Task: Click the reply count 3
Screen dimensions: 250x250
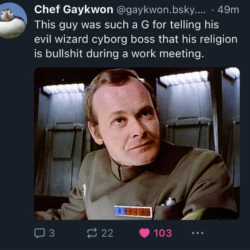Action: (x=52, y=233)
